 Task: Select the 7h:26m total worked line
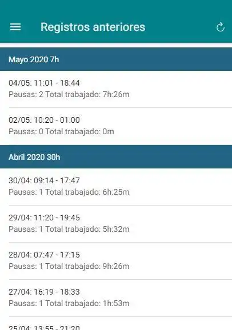(x=69, y=94)
